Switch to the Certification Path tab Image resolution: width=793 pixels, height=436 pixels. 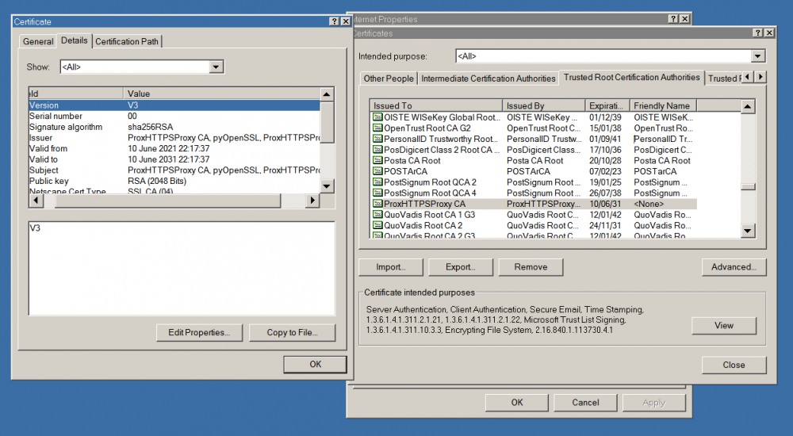[127, 41]
